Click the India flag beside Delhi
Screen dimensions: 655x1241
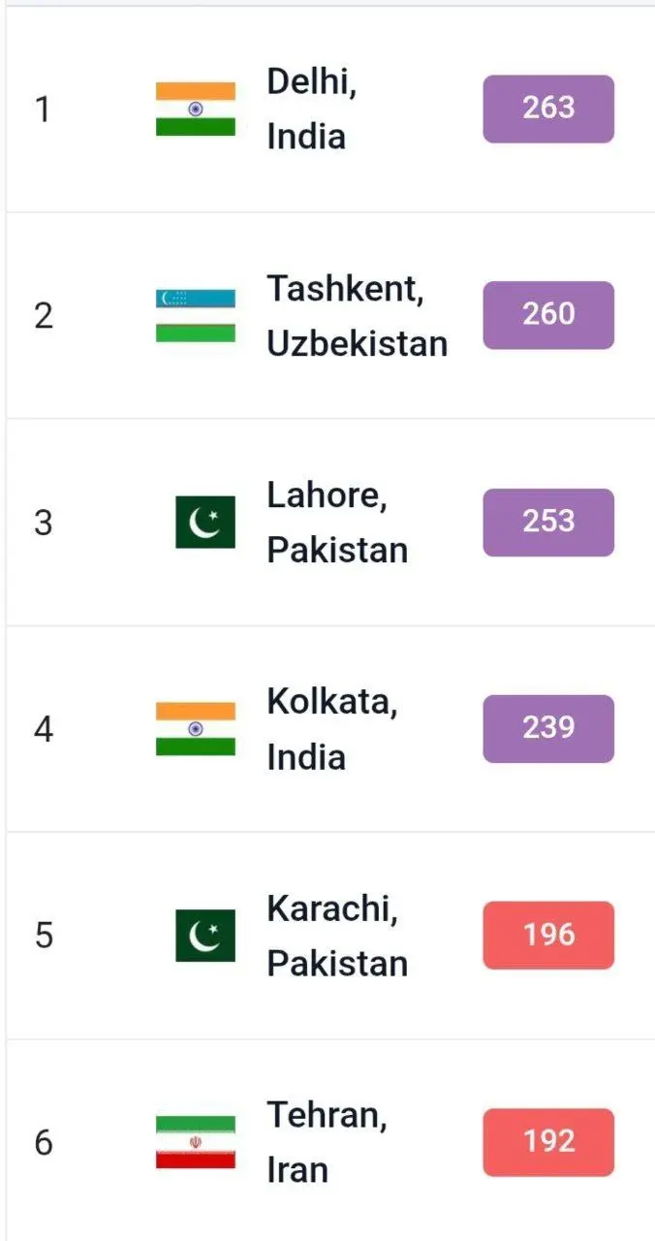point(195,109)
